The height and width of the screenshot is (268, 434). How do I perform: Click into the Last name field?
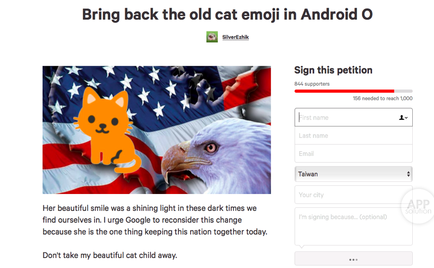[x=353, y=136]
